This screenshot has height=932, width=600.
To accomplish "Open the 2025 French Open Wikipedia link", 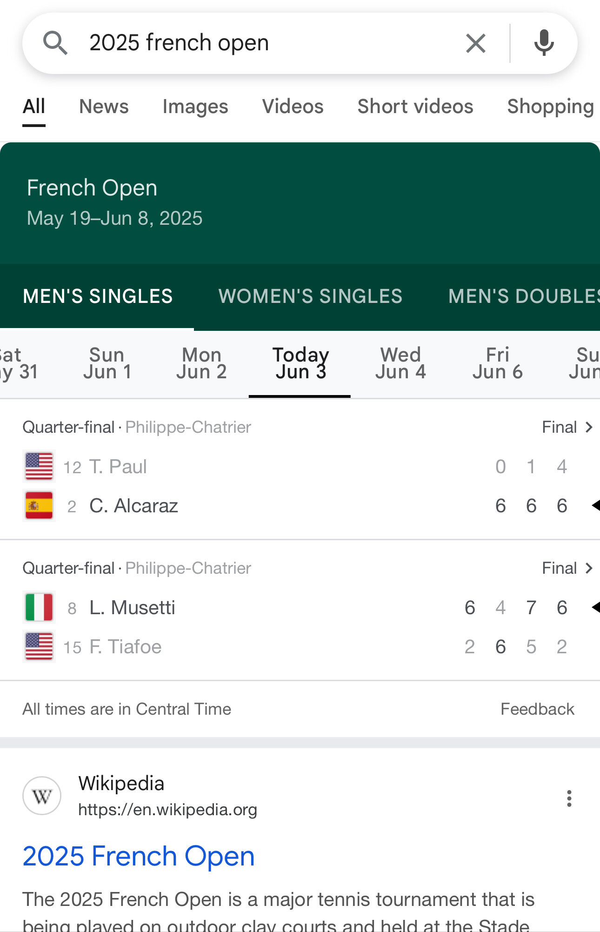I will click(139, 856).
